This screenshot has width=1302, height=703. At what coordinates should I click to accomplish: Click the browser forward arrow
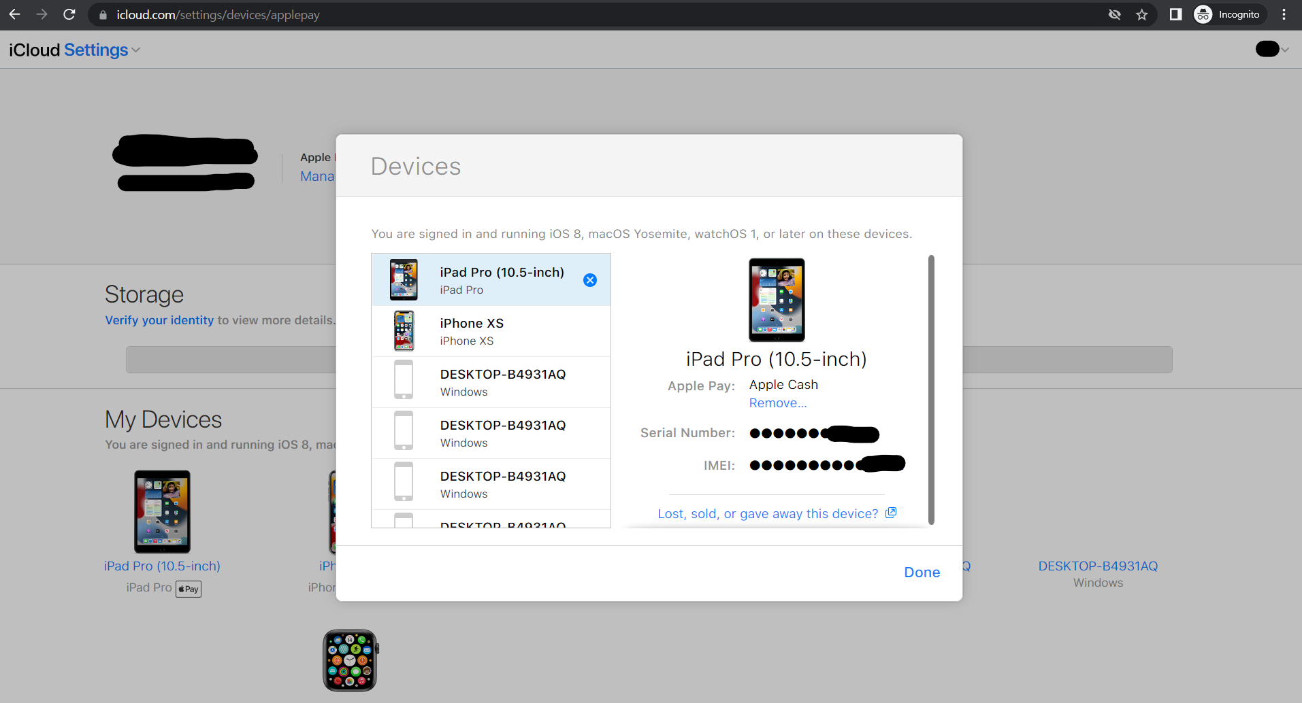[42, 14]
